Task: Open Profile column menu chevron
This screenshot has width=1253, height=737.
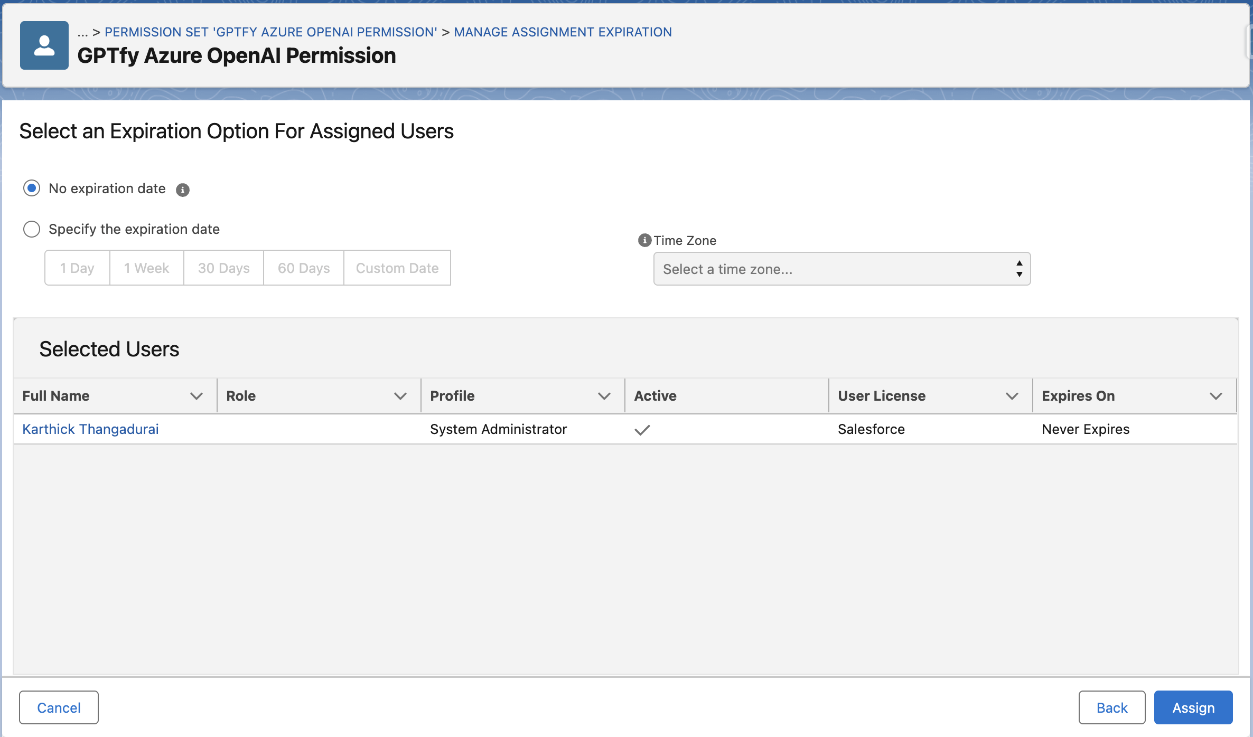Action: tap(604, 396)
